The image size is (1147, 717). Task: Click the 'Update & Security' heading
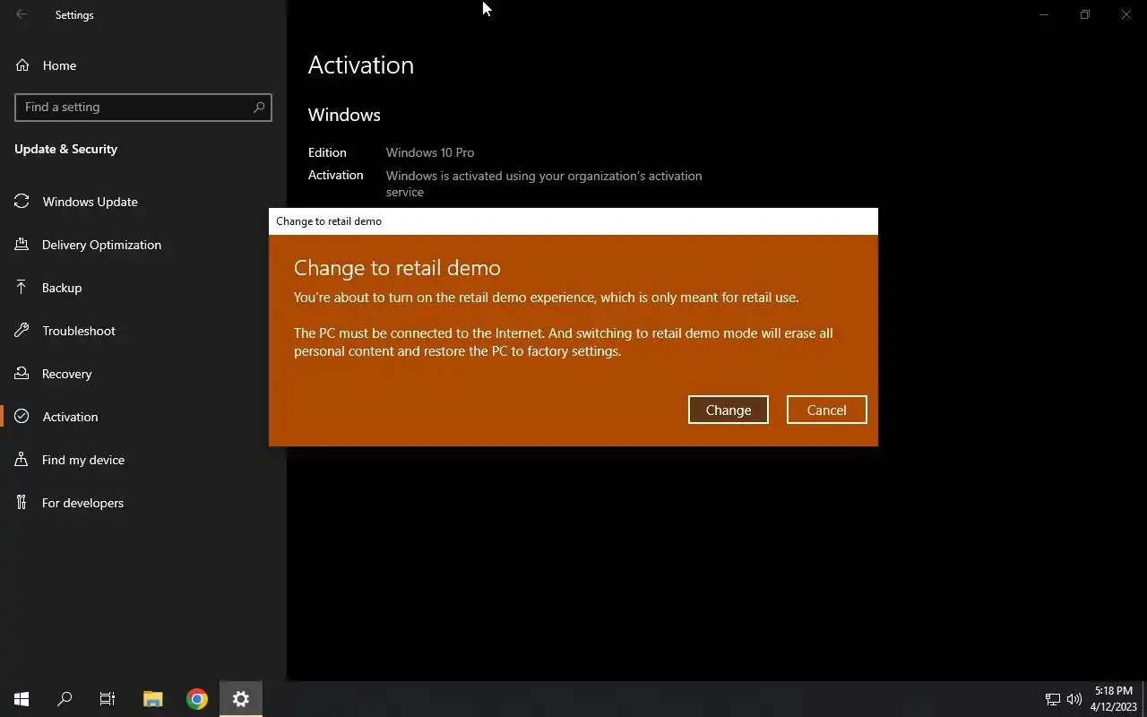[x=65, y=149]
